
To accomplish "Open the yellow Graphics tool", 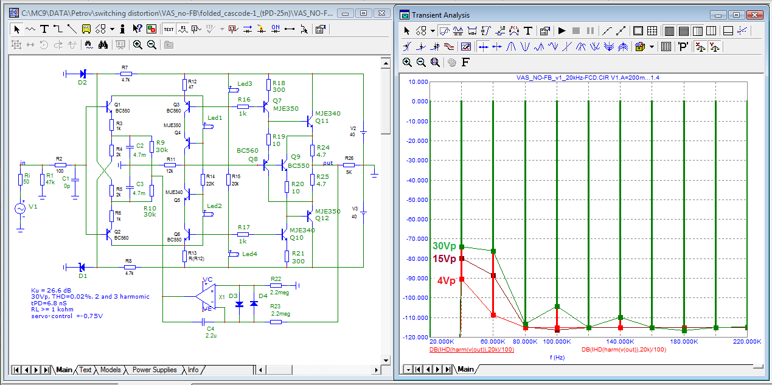I will (x=86, y=29).
